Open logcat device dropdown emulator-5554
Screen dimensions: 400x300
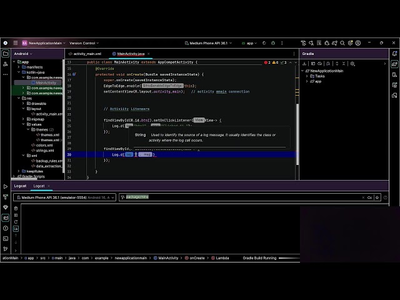pos(65,197)
